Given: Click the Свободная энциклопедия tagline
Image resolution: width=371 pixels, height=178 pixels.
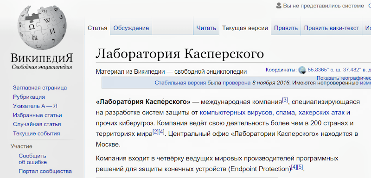Looking at the screenshot, I should point(42,67).
